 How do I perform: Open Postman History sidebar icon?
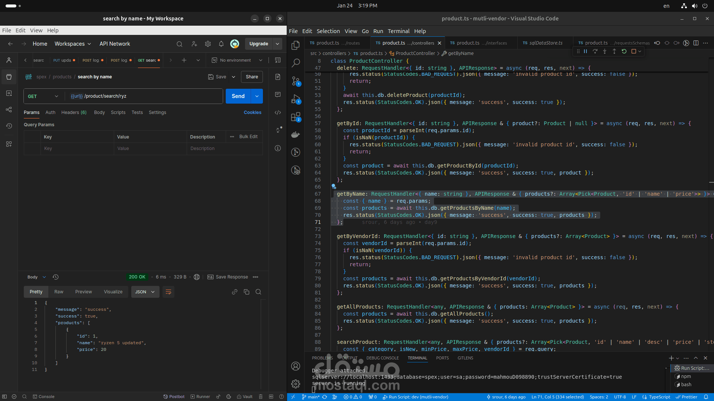tap(9, 126)
